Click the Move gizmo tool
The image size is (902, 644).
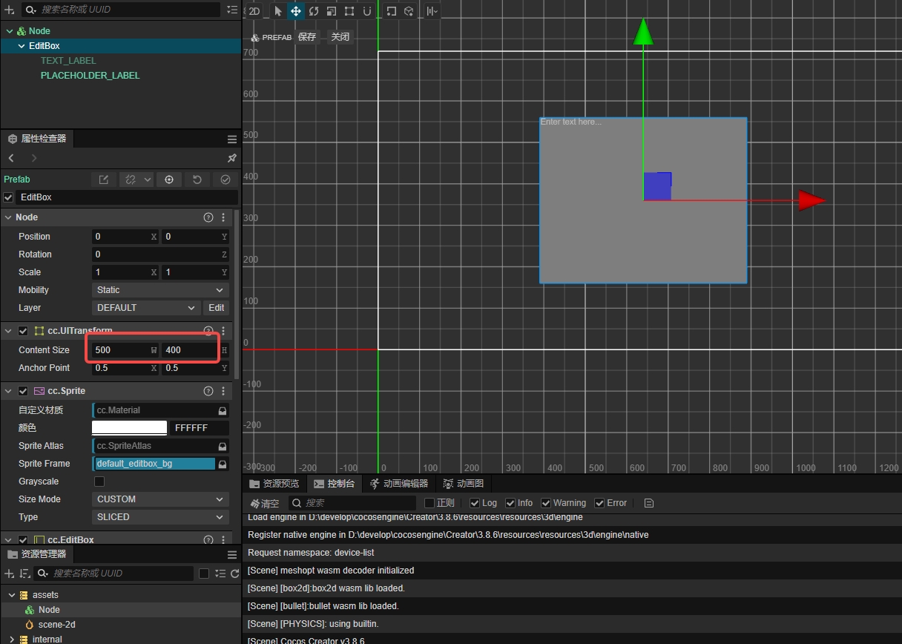click(x=295, y=11)
